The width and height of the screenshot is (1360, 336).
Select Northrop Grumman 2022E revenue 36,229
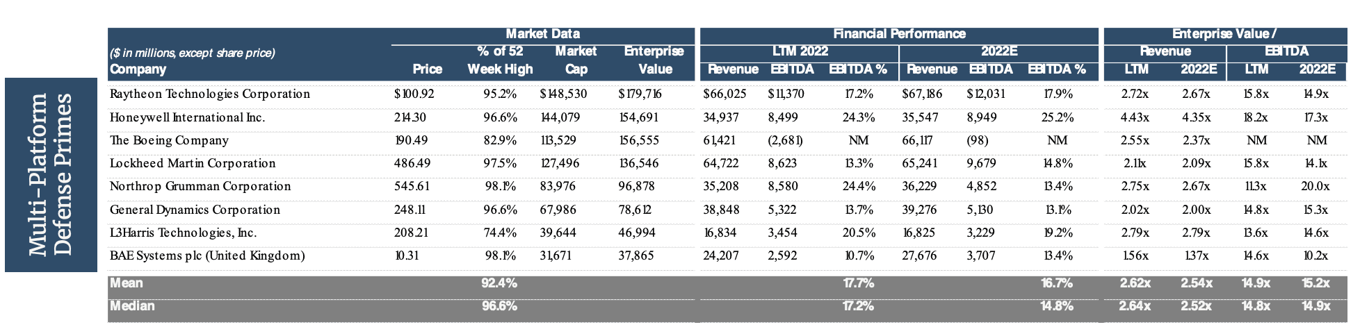(919, 186)
